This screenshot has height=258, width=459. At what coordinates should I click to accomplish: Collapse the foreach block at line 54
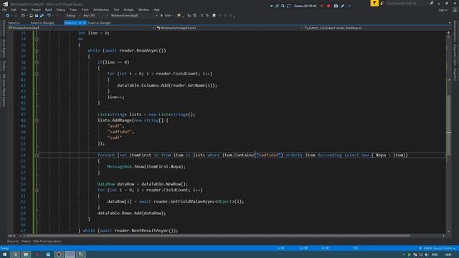point(37,155)
